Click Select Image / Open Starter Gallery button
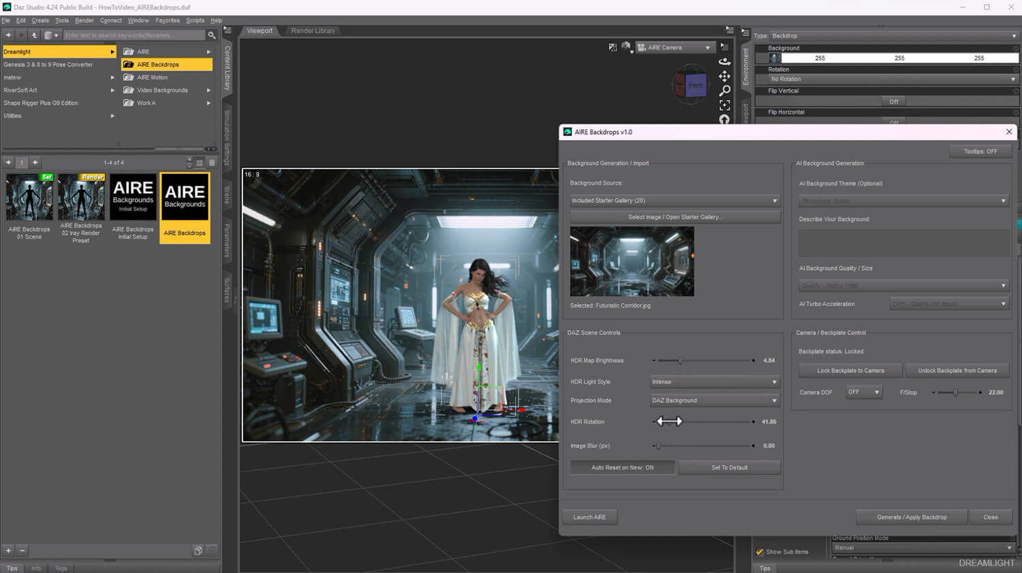1022x573 pixels. coord(675,217)
